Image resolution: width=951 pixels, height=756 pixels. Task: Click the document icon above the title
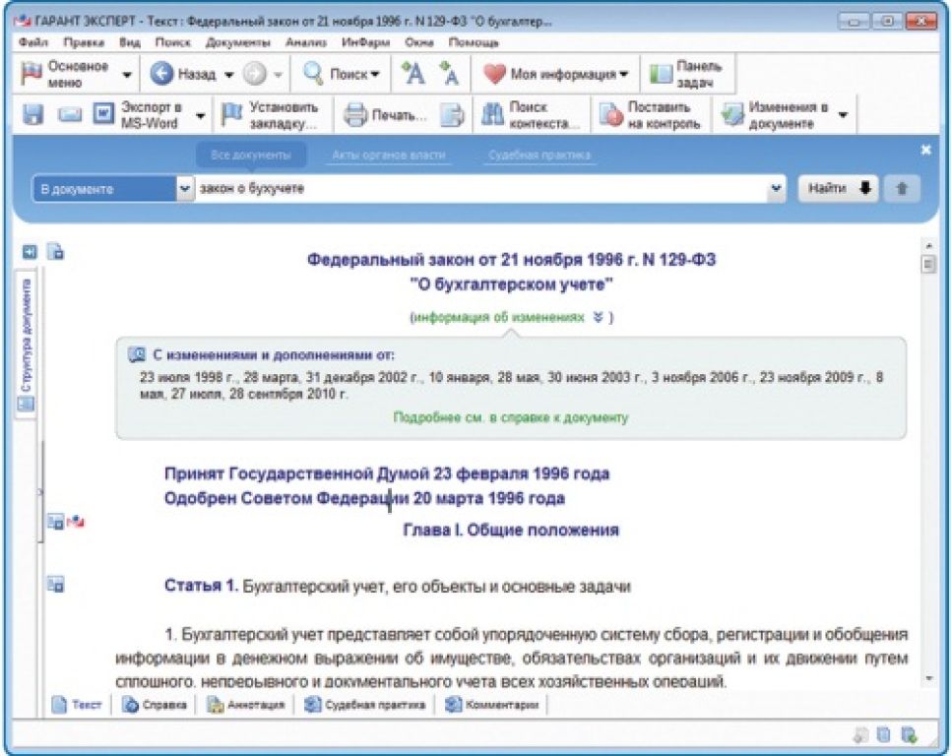[56, 251]
